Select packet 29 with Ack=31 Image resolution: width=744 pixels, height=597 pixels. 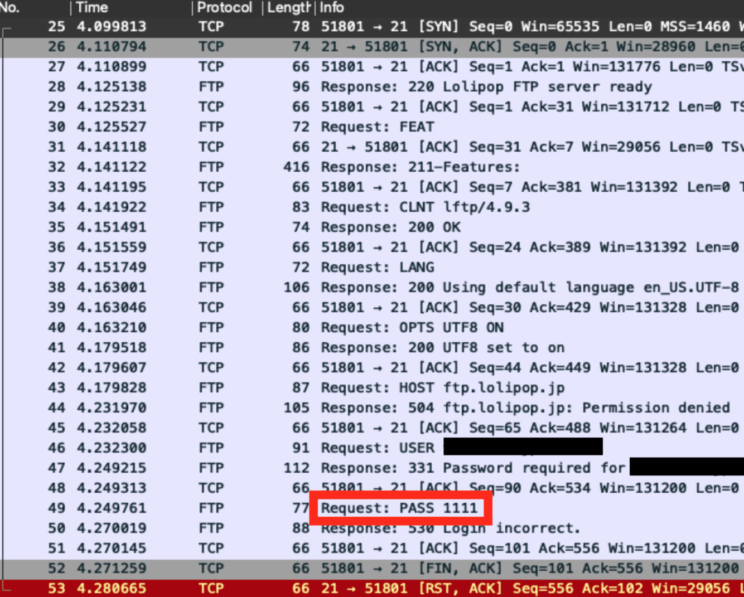click(372, 107)
